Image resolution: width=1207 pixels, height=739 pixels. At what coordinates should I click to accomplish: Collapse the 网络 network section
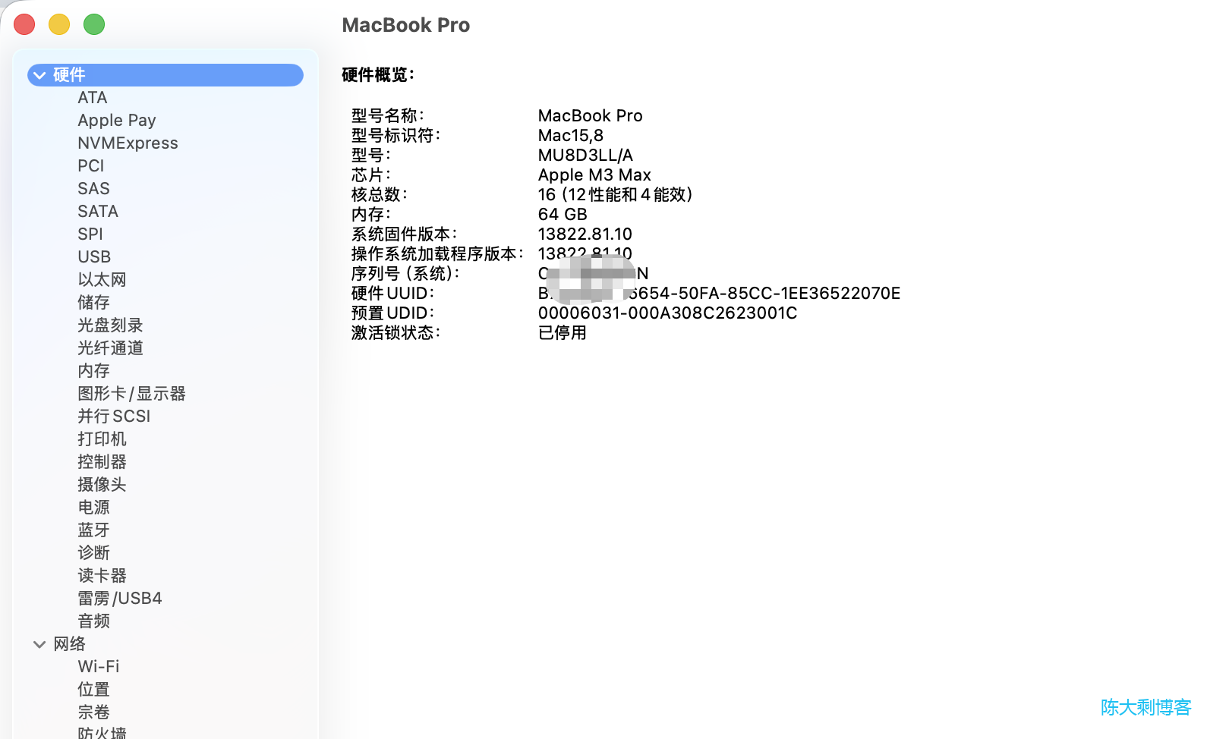pos(39,644)
